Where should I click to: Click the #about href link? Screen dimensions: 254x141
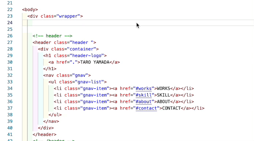143,102
